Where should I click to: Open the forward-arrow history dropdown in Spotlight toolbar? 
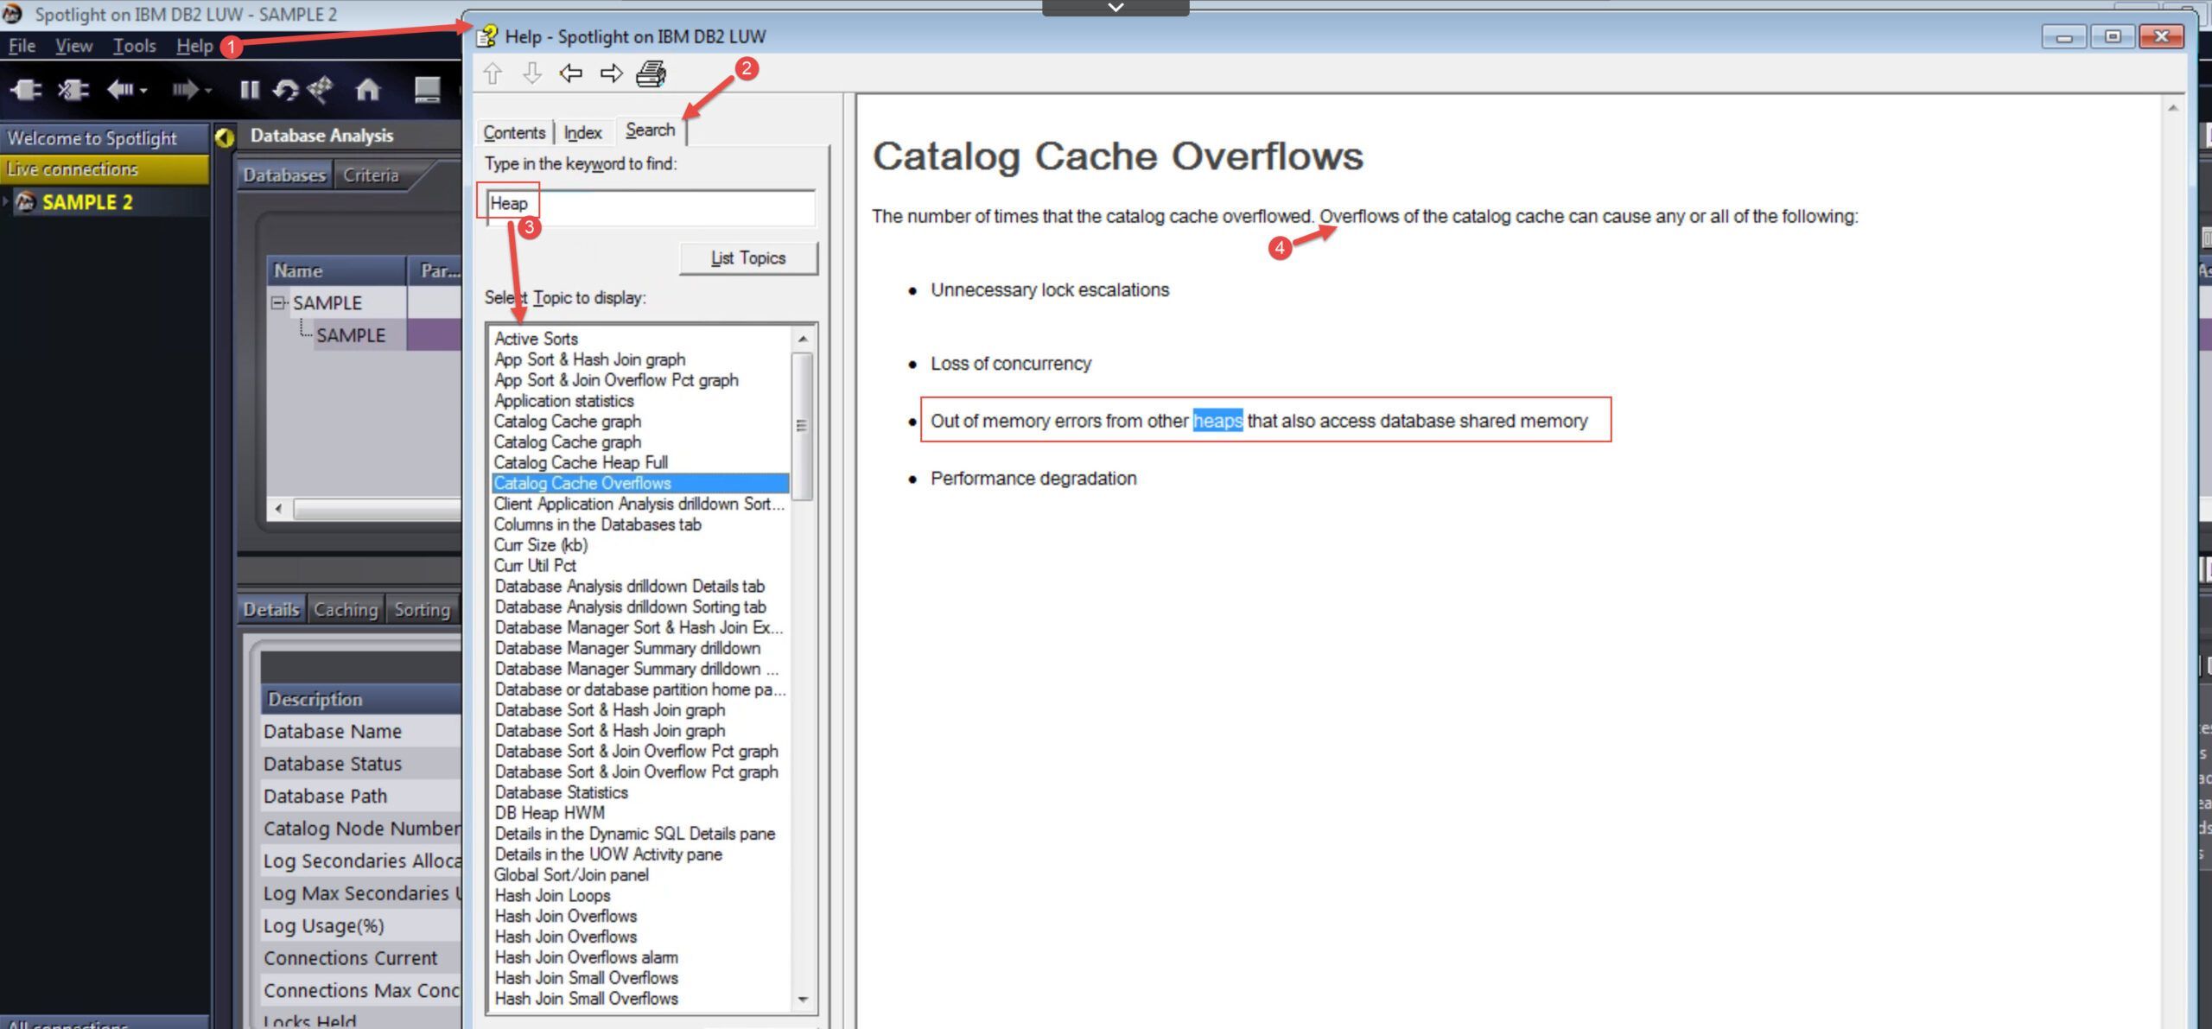207,90
